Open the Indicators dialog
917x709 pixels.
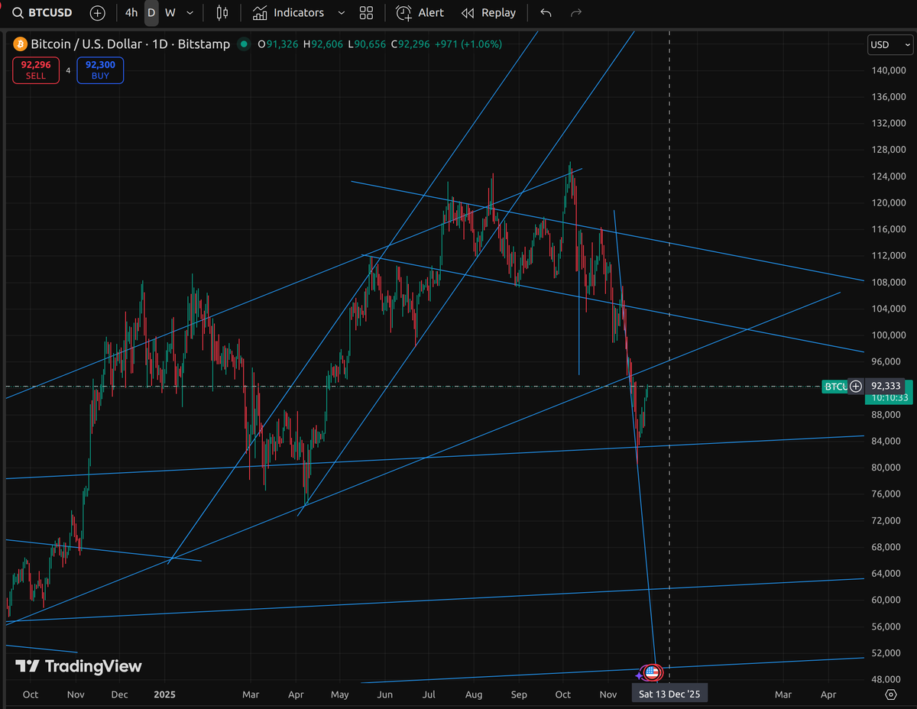(288, 12)
